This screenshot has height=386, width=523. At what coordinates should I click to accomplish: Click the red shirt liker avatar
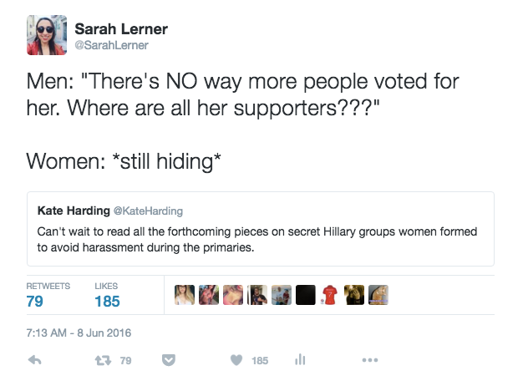click(x=330, y=295)
